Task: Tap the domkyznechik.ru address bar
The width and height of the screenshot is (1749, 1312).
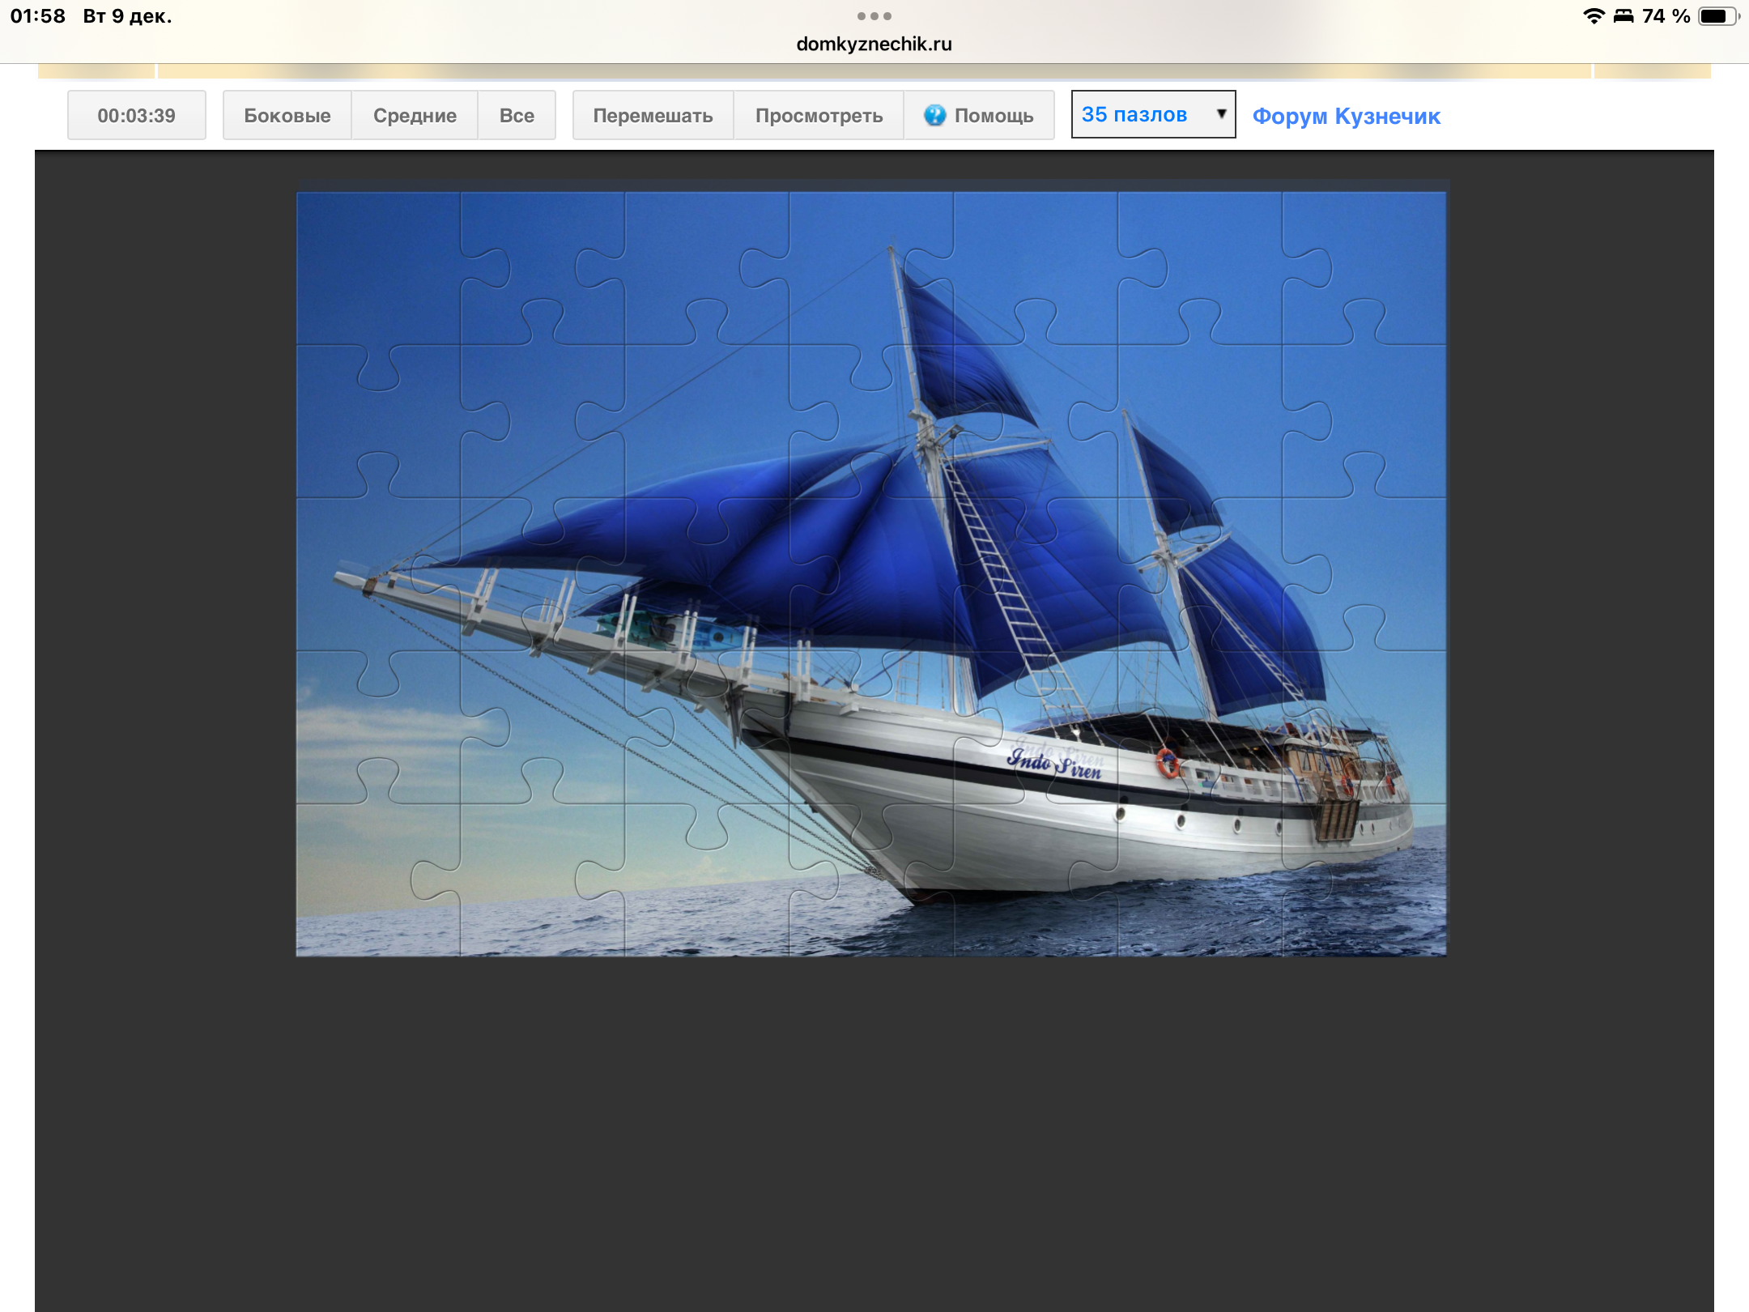Action: tap(874, 44)
